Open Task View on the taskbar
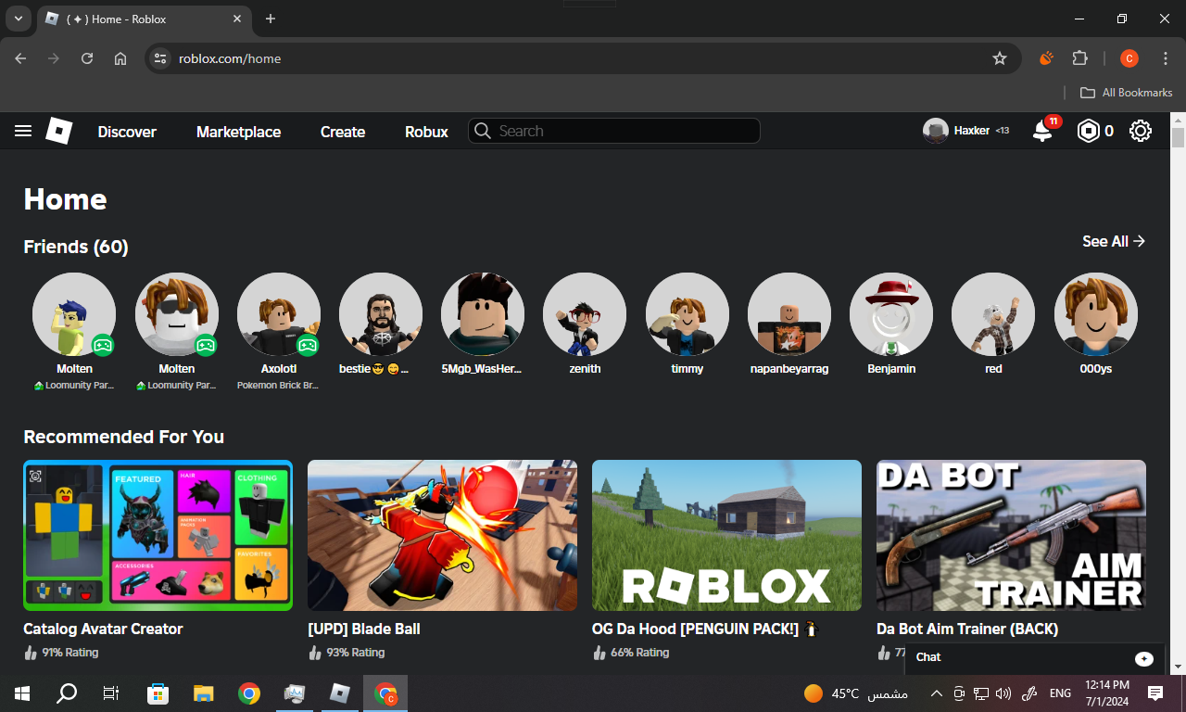1186x712 pixels. (x=111, y=693)
